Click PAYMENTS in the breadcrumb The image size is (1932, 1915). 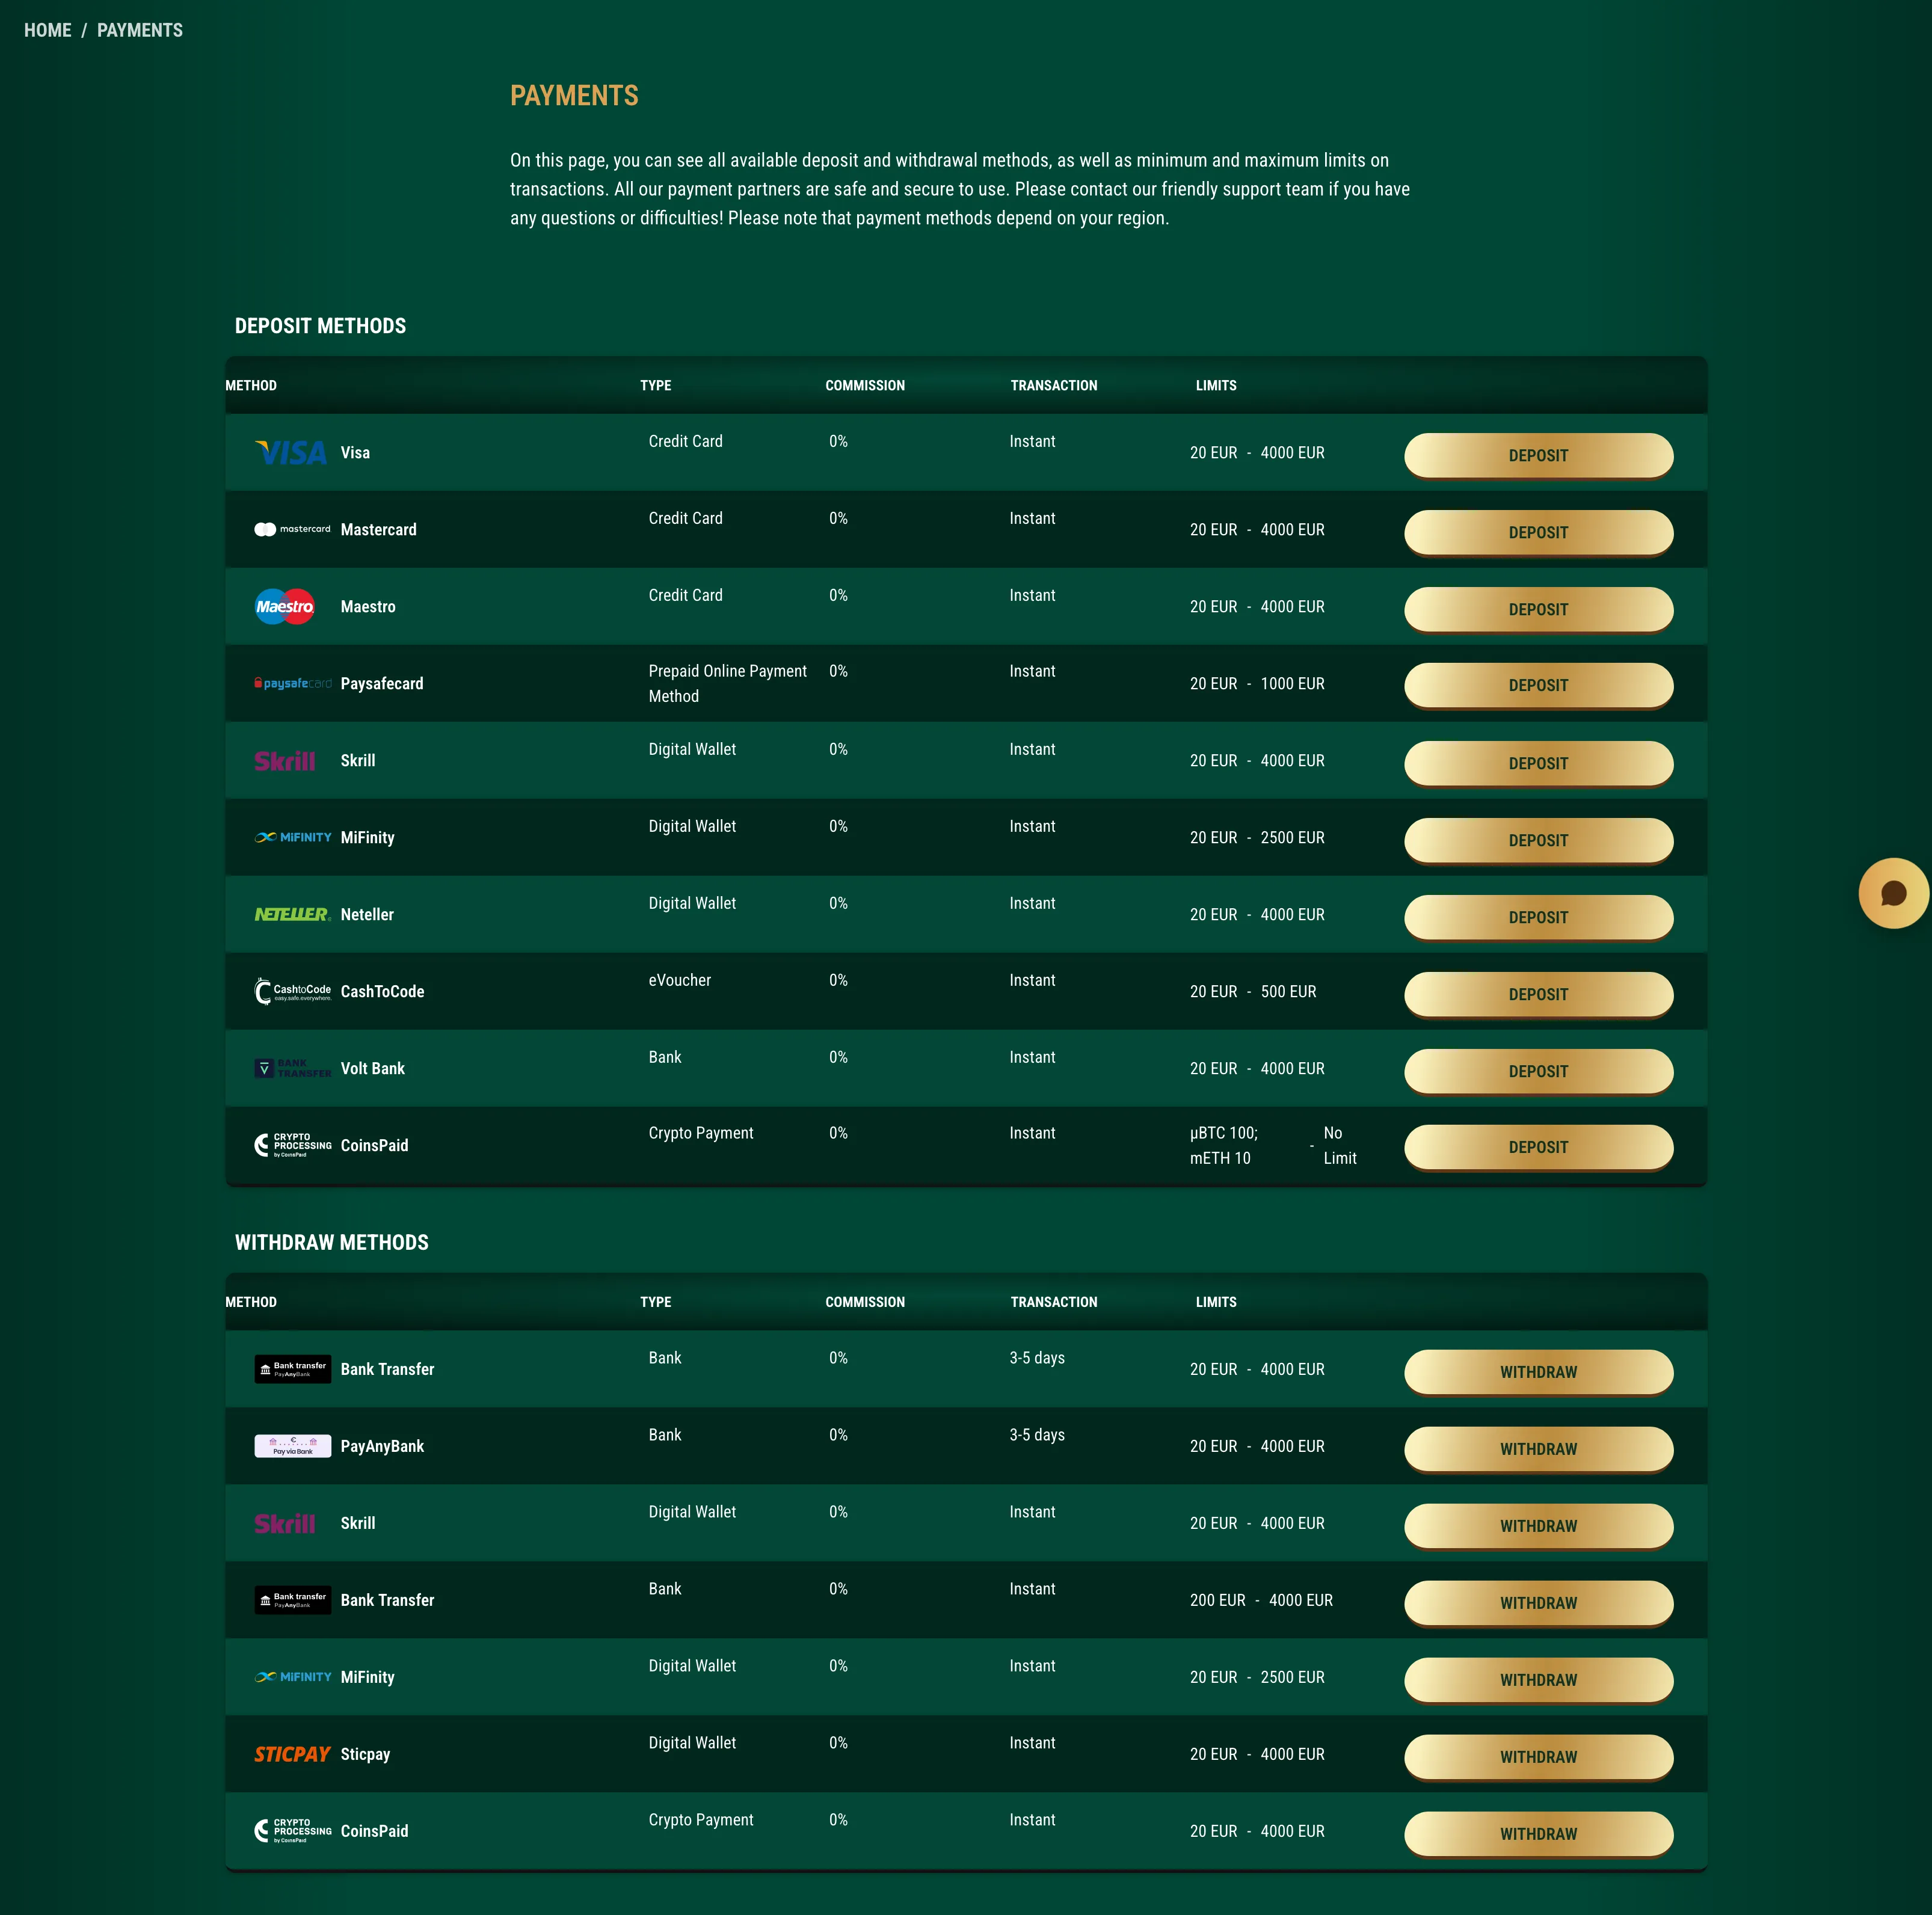[x=140, y=30]
